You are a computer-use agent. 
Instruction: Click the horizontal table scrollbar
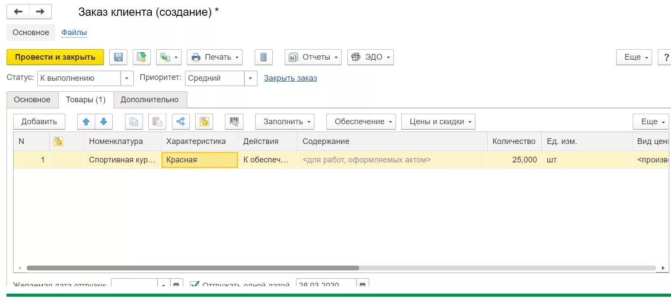tap(193, 268)
